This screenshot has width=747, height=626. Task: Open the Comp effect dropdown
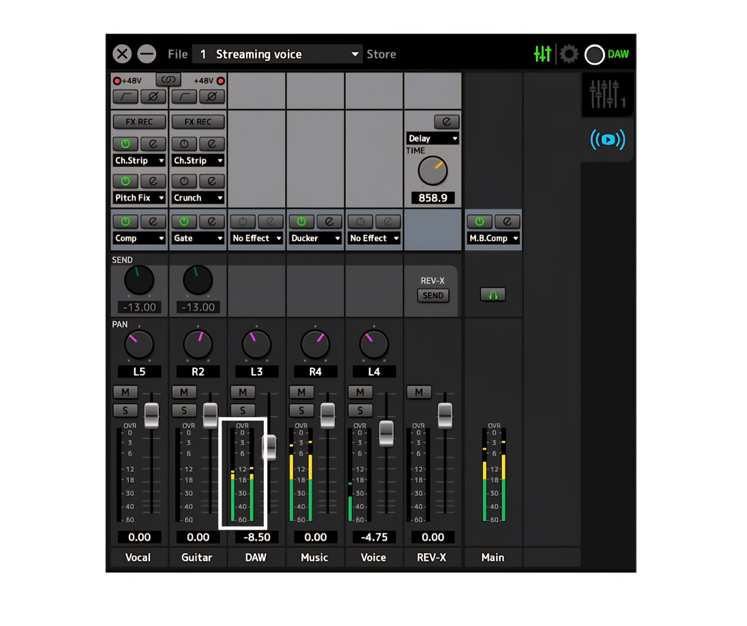(x=139, y=238)
